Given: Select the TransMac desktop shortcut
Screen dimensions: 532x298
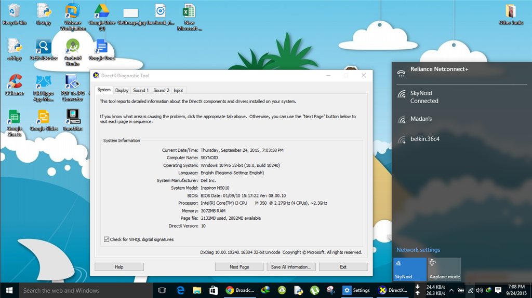Looking at the screenshot, I should (x=73, y=120).
